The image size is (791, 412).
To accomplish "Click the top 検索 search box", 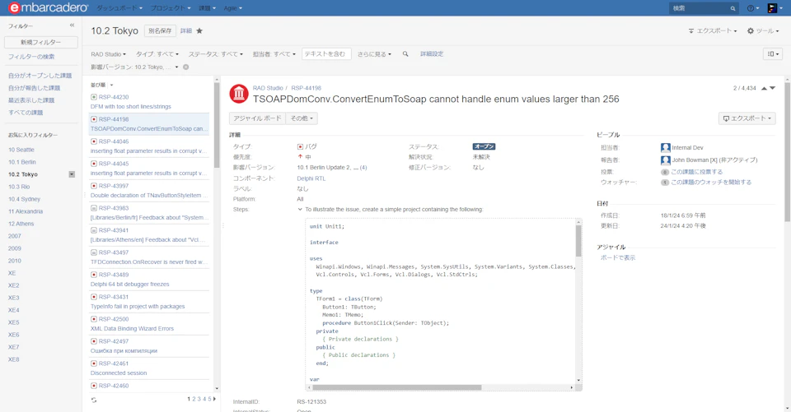I will coord(699,8).
